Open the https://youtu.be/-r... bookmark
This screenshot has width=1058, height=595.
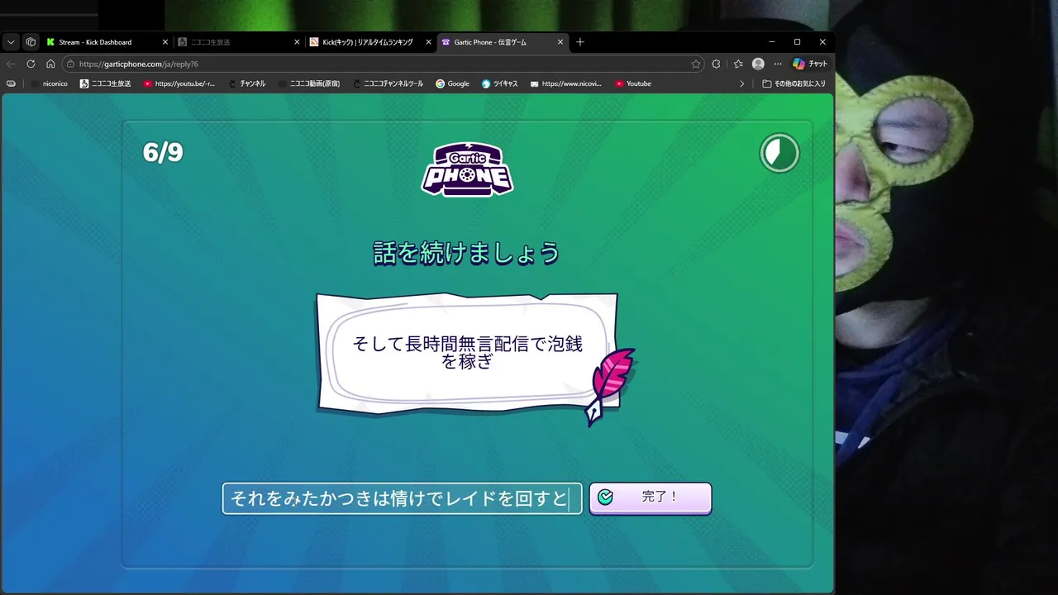click(x=179, y=83)
